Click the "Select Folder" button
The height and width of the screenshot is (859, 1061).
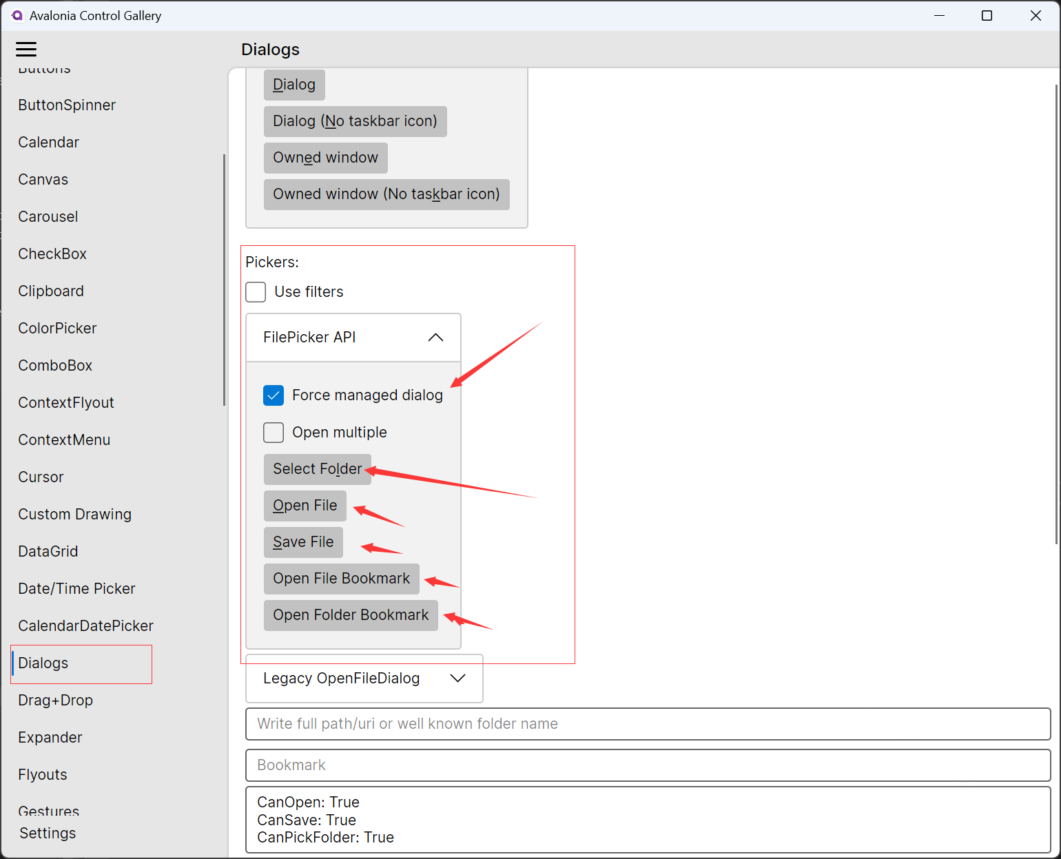(x=317, y=469)
